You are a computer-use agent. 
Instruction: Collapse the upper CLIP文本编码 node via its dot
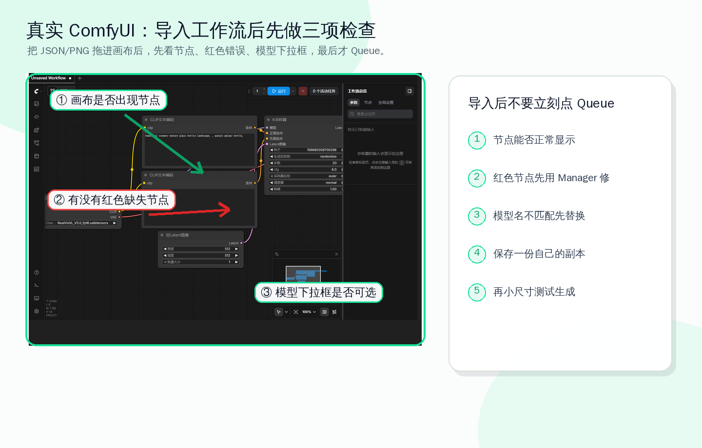[146, 120]
